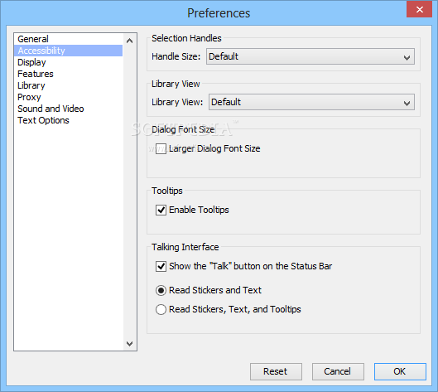Open the Display preferences category
This screenshot has height=392, width=438.
69,62
